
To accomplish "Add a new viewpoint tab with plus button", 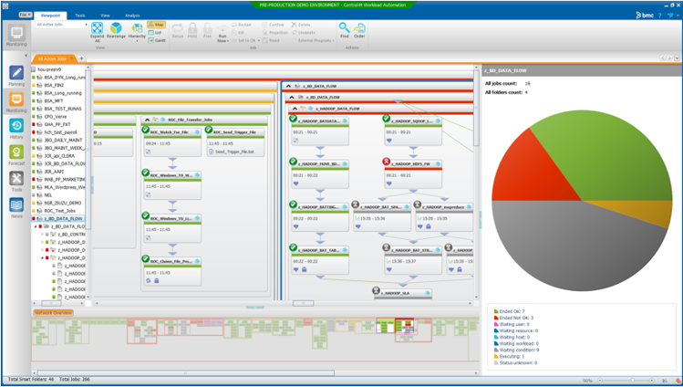I will (x=82, y=58).
